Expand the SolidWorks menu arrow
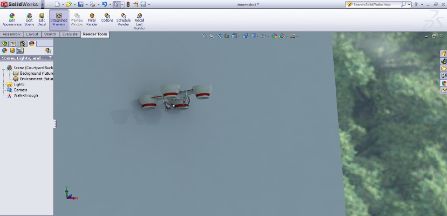447x216 pixels. pos(42,4)
